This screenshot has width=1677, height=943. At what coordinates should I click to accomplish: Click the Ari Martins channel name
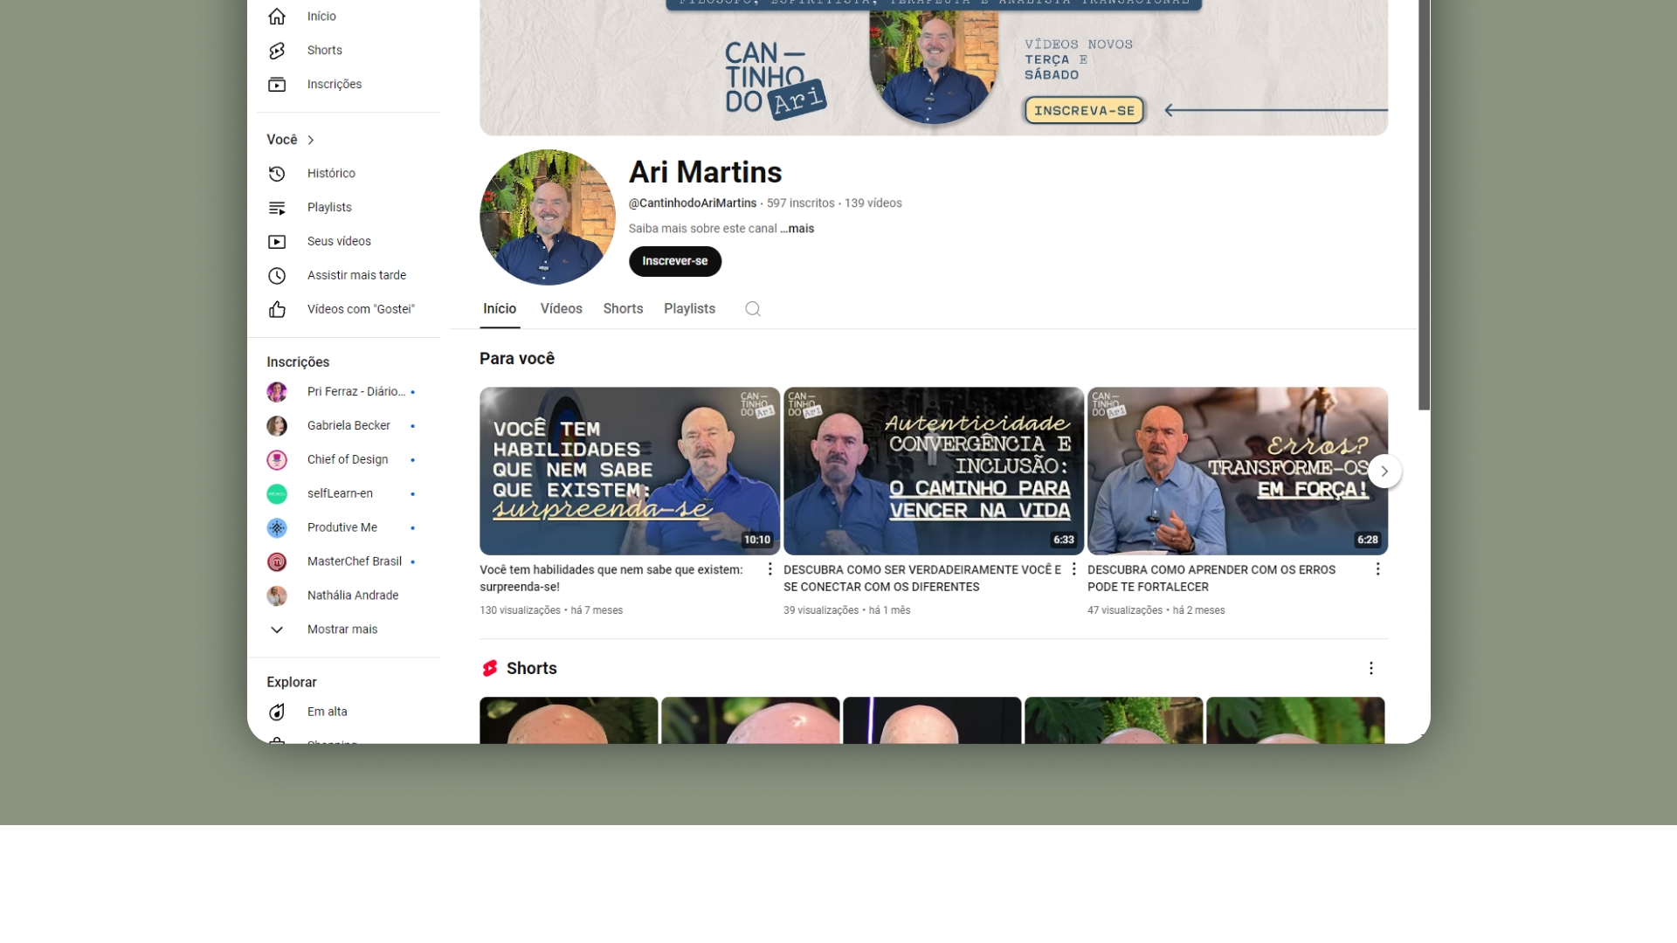pos(706,173)
